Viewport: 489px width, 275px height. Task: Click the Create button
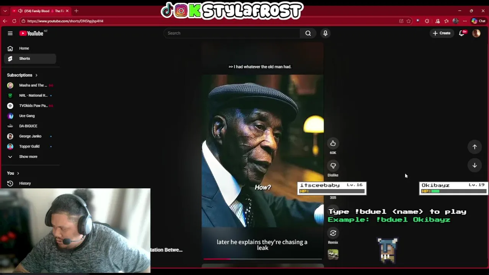pos(441,33)
